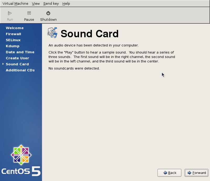Click the CentOS 5 logo
Screen dimensions: 210x181
coord(21,160)
